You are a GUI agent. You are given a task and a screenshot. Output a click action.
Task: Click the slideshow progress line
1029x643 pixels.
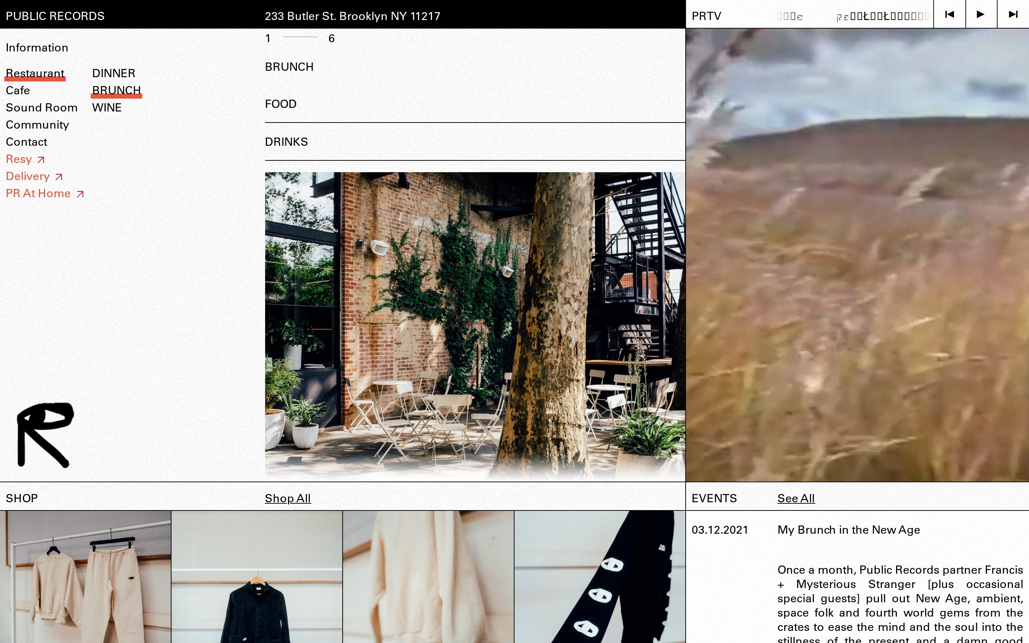pyautogui.click(x=300, y=38)
